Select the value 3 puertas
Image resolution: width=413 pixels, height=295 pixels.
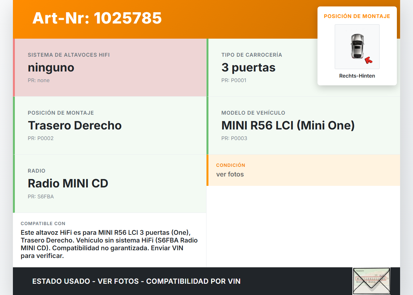(248, 68)
